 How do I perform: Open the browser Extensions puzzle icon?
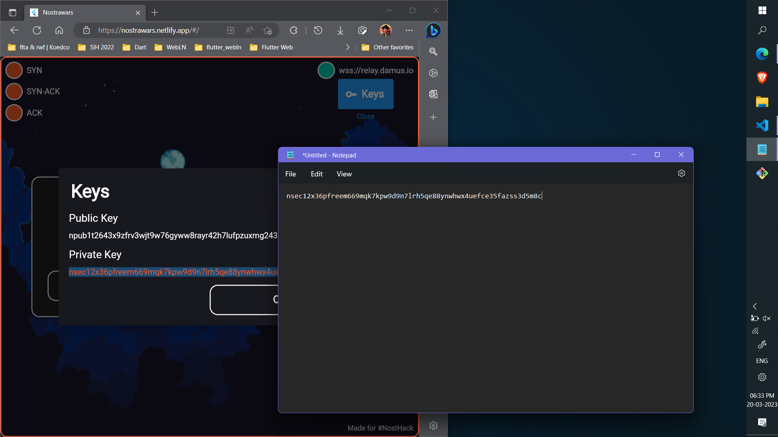click(293, 30)
